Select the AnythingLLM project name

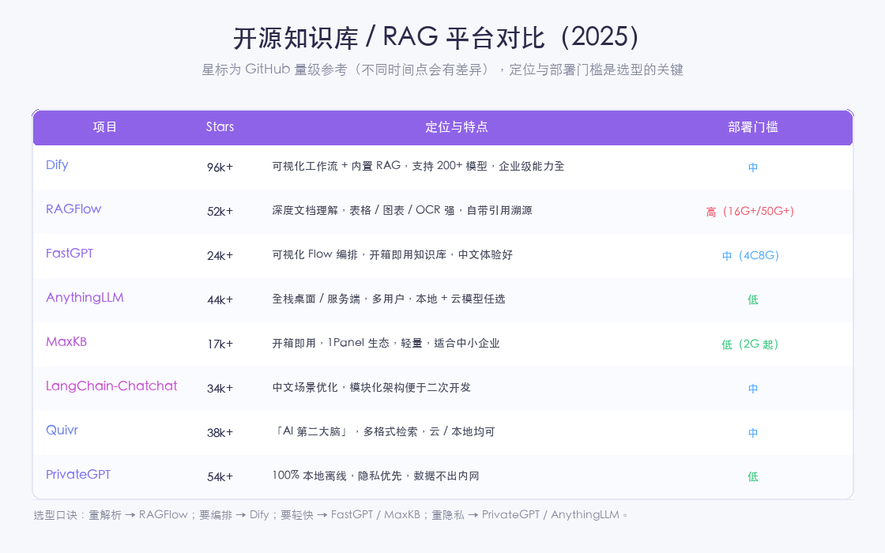tap(85, 297)
